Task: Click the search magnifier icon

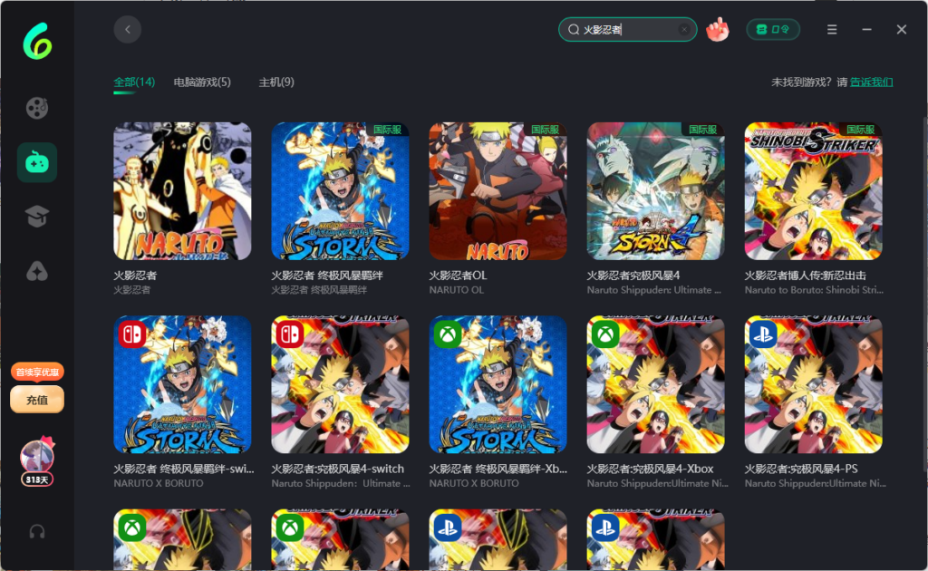Action: pyautogui.click(x=573, y=30)
